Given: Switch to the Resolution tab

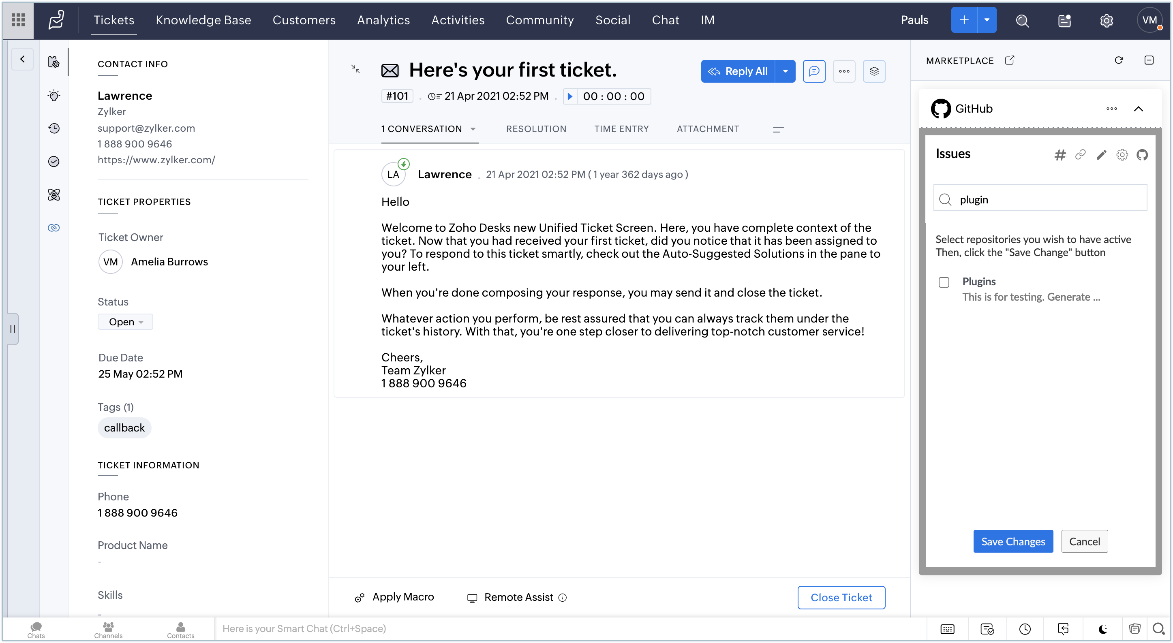Looking at the screenshot, I should click(x=536, y=129).
